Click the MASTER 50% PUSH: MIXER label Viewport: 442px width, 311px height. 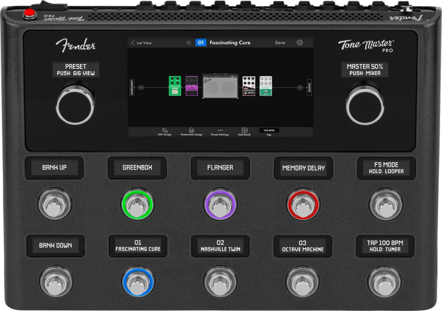click(365, 70)
